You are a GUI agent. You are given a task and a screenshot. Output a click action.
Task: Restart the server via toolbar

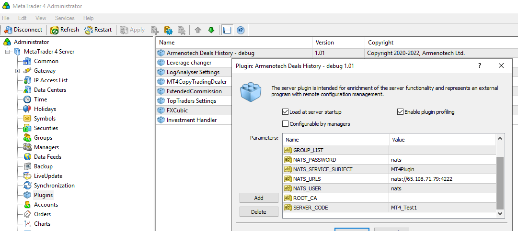(x=98, y=30)
